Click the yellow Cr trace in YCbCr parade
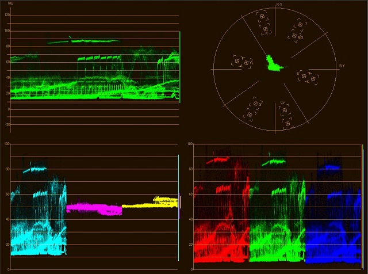This screenshot has height=274, width=368. tap(149, 203)
